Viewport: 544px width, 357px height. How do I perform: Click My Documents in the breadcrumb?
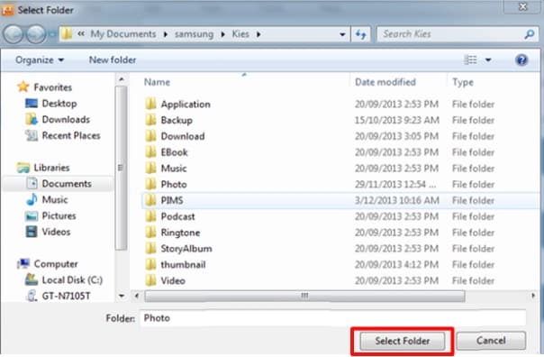(123, 34)
